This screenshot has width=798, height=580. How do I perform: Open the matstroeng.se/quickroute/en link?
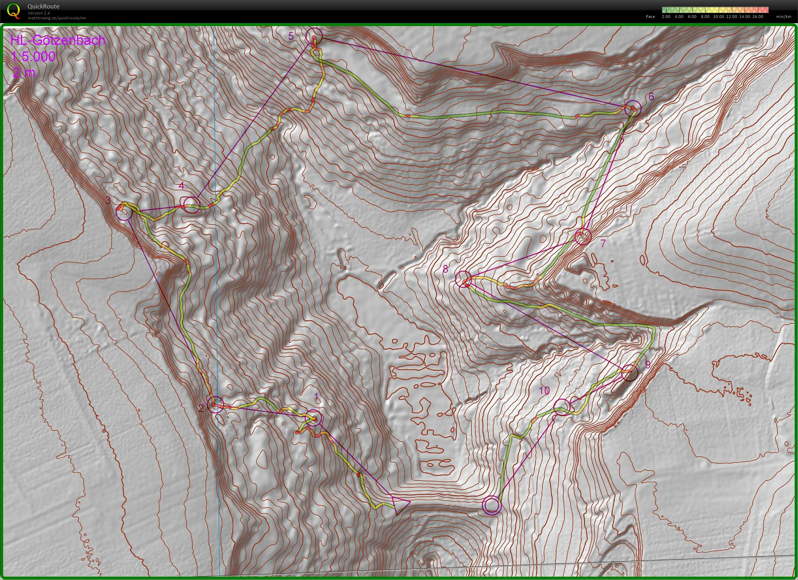[57, 18]
